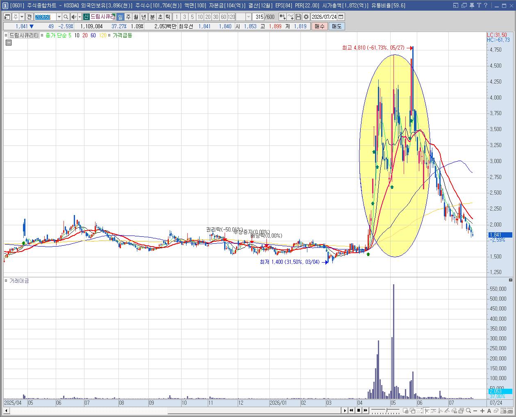
Task: Click the stop playback button
Action: [x=359, y=410]
